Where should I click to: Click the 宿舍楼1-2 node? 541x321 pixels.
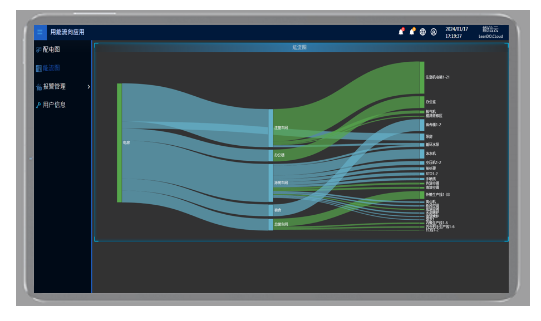pos(422,125)
